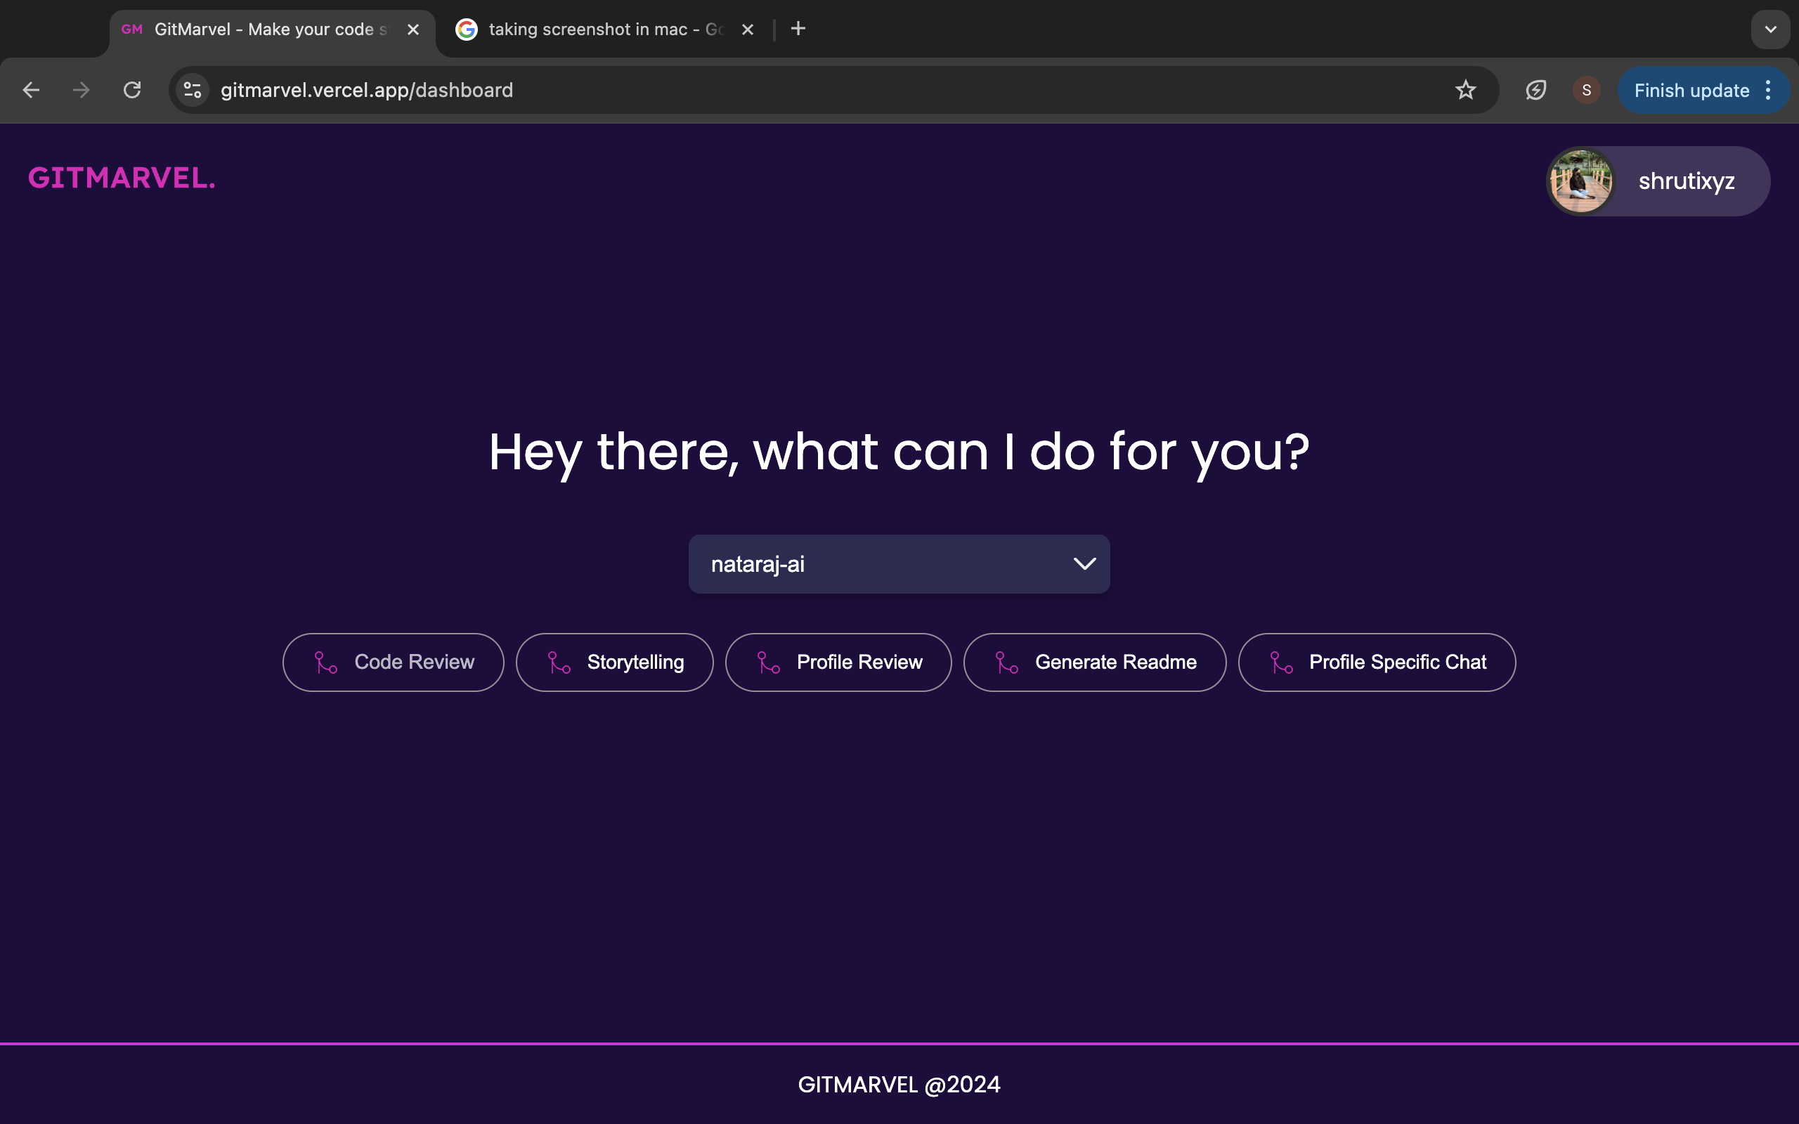Click the browser forward arrow
This screenshot has height=1124, width=1799.
tap(81, 90)
